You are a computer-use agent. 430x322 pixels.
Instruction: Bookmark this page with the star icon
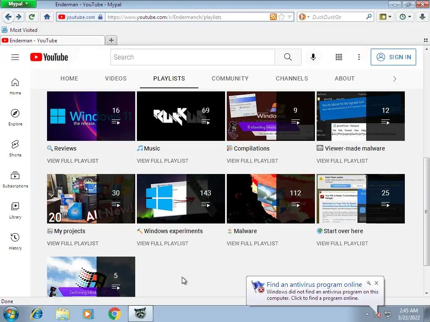281,17
